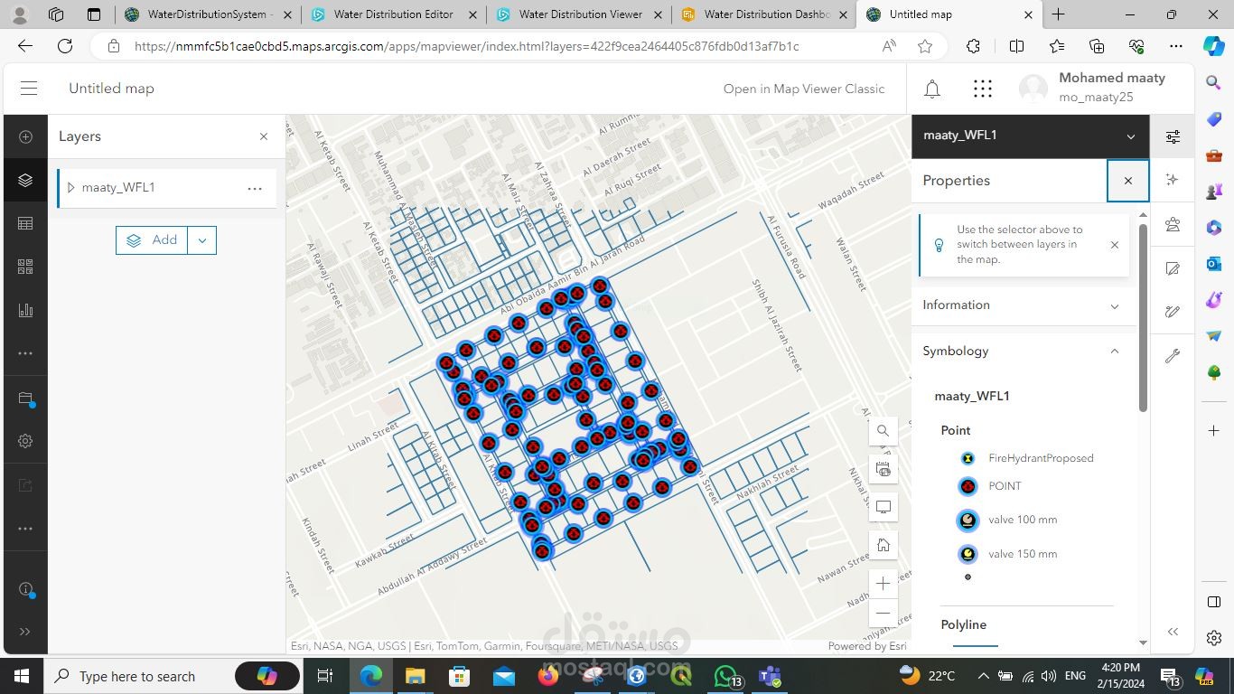Open the info icon in dark sidebar

pos(25,589)
